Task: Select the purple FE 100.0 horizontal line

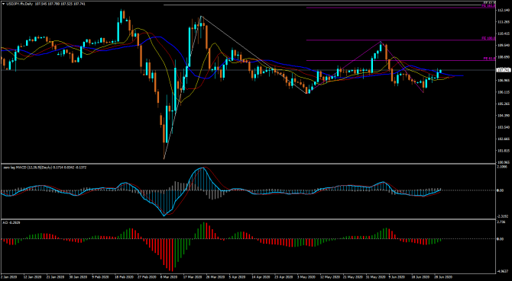Action: (394, 40)
